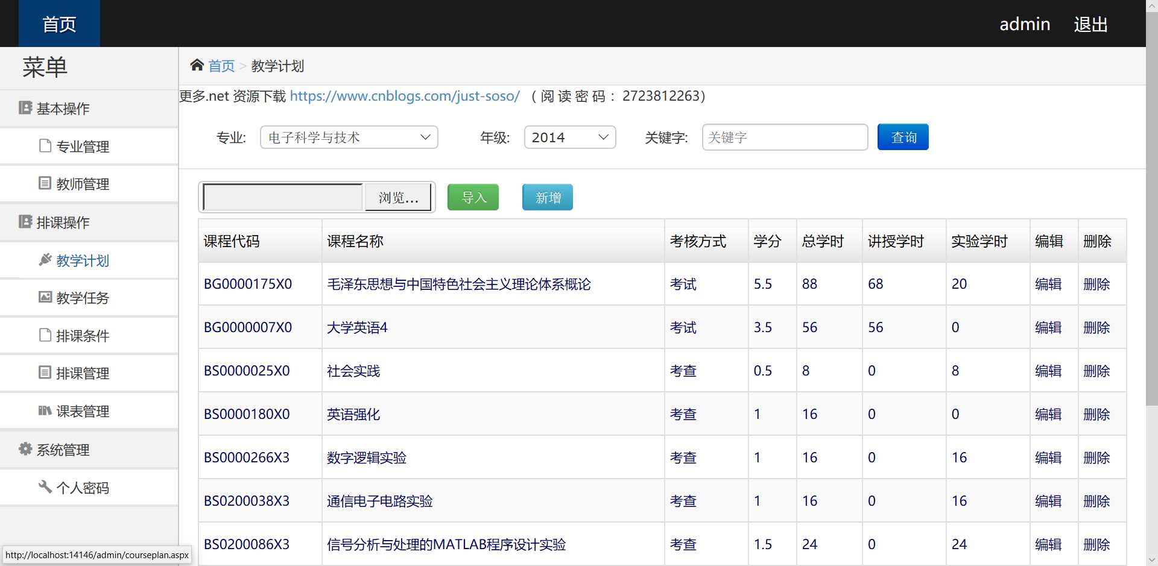Open 首页 tab in top bar
Image resolution: width=1158 pixels, height=566 pixels.
tap(59, 24)
